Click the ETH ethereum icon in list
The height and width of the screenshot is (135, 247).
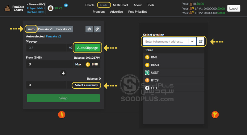coord(147,88)
